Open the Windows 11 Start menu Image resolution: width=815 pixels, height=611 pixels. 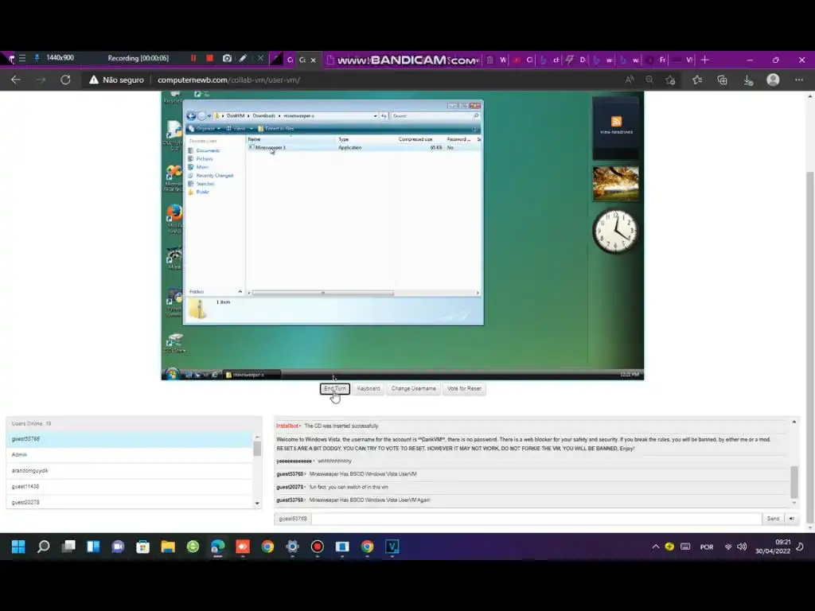click(x=18, y=547)
